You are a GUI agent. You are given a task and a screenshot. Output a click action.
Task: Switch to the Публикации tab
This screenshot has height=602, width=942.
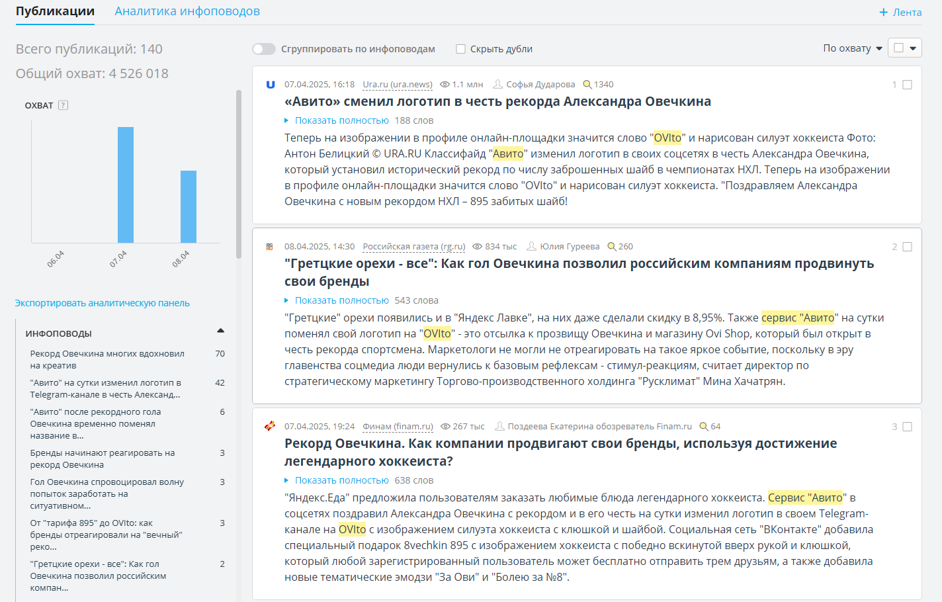[56, 11]
